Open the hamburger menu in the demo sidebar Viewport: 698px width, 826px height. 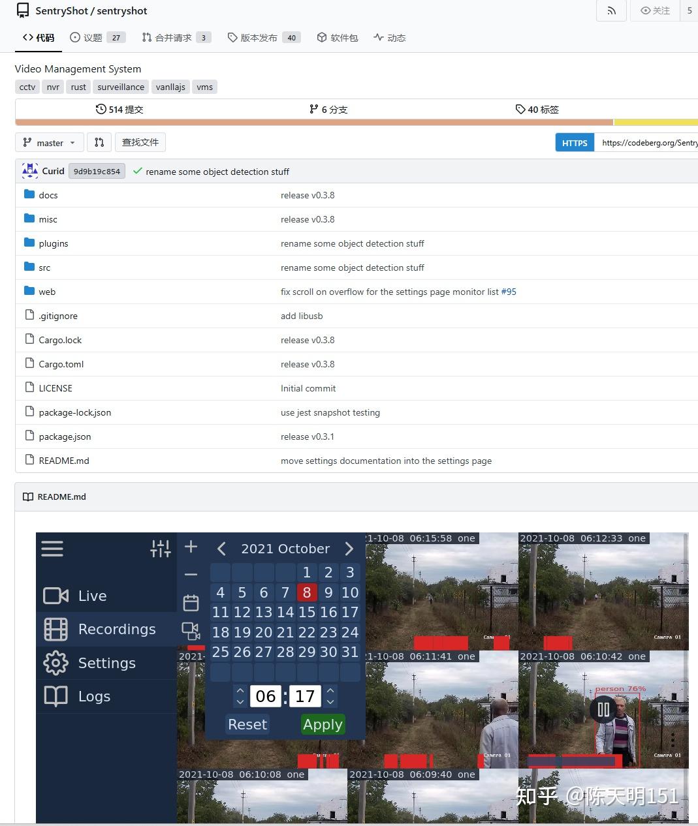point(52,549)
